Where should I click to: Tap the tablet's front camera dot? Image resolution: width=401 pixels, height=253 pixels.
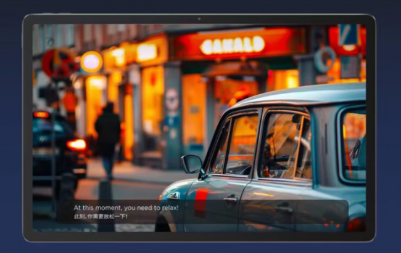[199, 19]
